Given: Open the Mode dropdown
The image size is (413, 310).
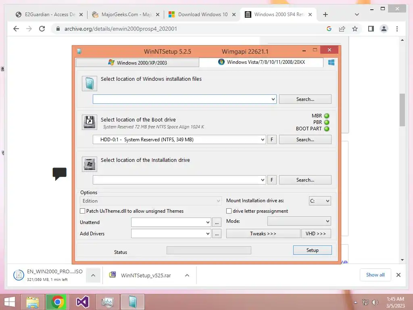Looking at the screenshot, I should pyautogui.click(x=299, y=221).
